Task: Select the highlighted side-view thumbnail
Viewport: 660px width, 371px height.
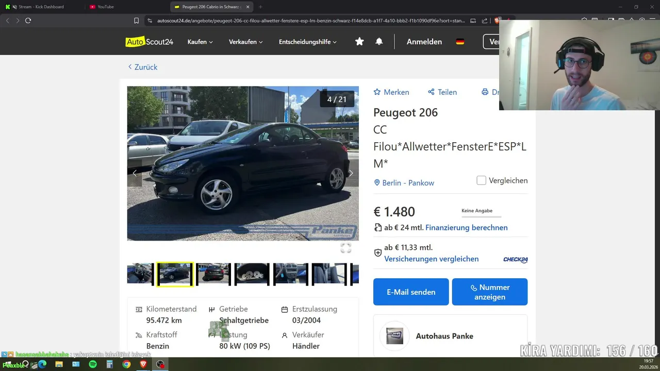Action: [x=175, y=274]
